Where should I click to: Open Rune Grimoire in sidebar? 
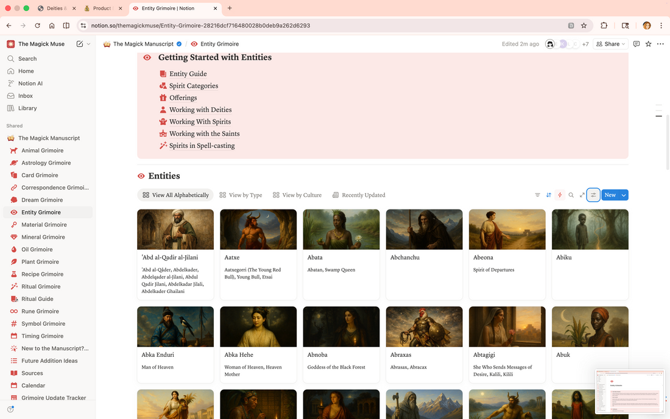pyautogui.click(x=48, y=312)
